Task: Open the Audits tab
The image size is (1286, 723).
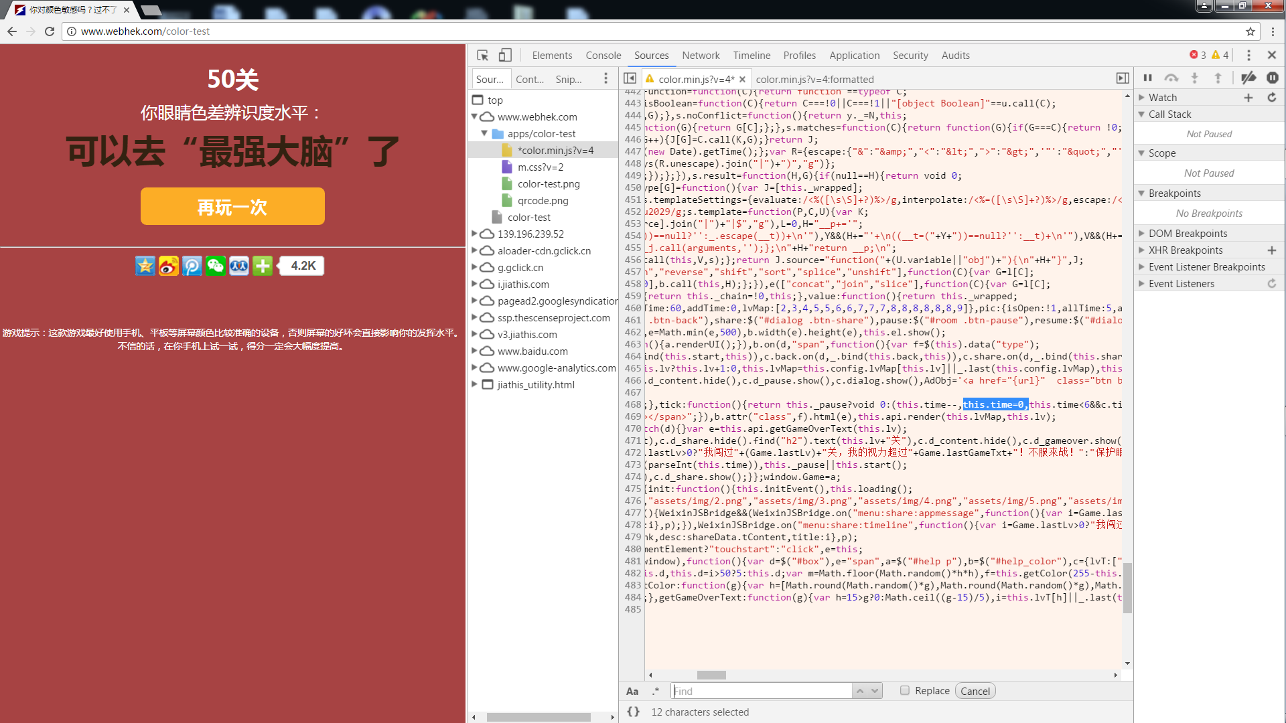Action: 955,56
